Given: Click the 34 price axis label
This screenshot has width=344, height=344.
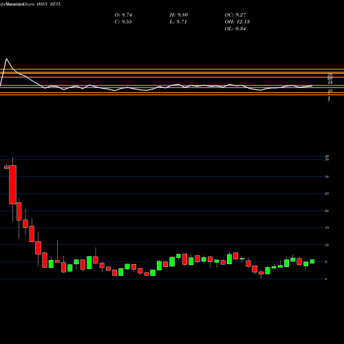Looking at the screenshot, I should (x=327, y=177).
